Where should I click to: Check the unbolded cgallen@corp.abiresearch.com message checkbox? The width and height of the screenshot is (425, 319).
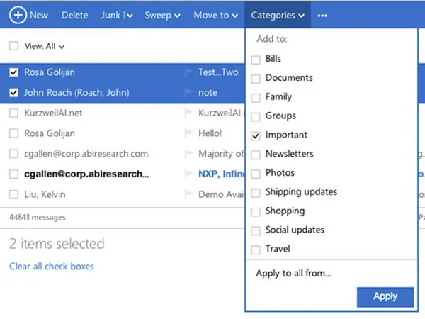(x=13, y=154)
